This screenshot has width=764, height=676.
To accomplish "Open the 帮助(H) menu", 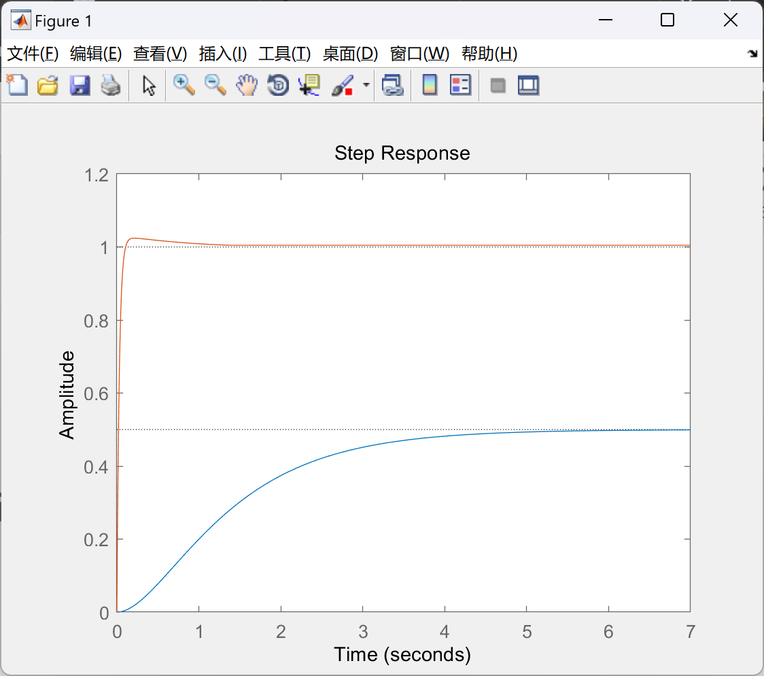I will tap(489, 54).
